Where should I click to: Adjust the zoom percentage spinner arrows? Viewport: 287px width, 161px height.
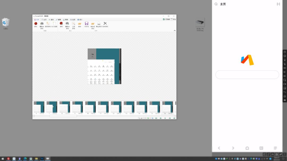click(x=144, y=118)
